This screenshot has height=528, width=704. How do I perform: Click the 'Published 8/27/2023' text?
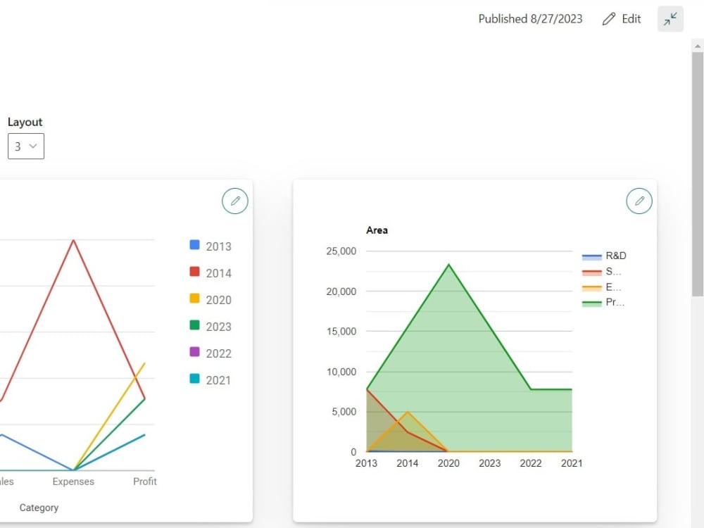point(530,19)
